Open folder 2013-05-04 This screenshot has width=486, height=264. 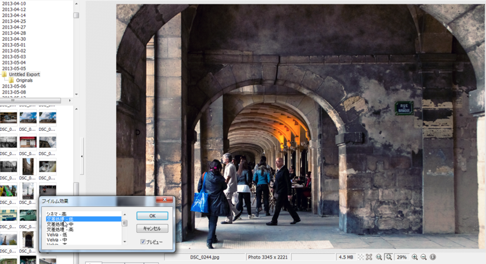click(x=14, y=63)
